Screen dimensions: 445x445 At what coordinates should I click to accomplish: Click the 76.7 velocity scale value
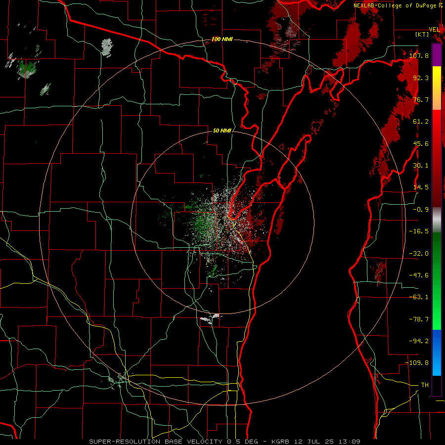click(421, 99)
